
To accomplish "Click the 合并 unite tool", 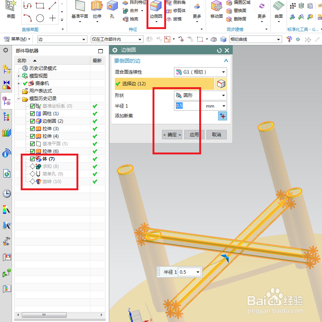I will [131, 11].
